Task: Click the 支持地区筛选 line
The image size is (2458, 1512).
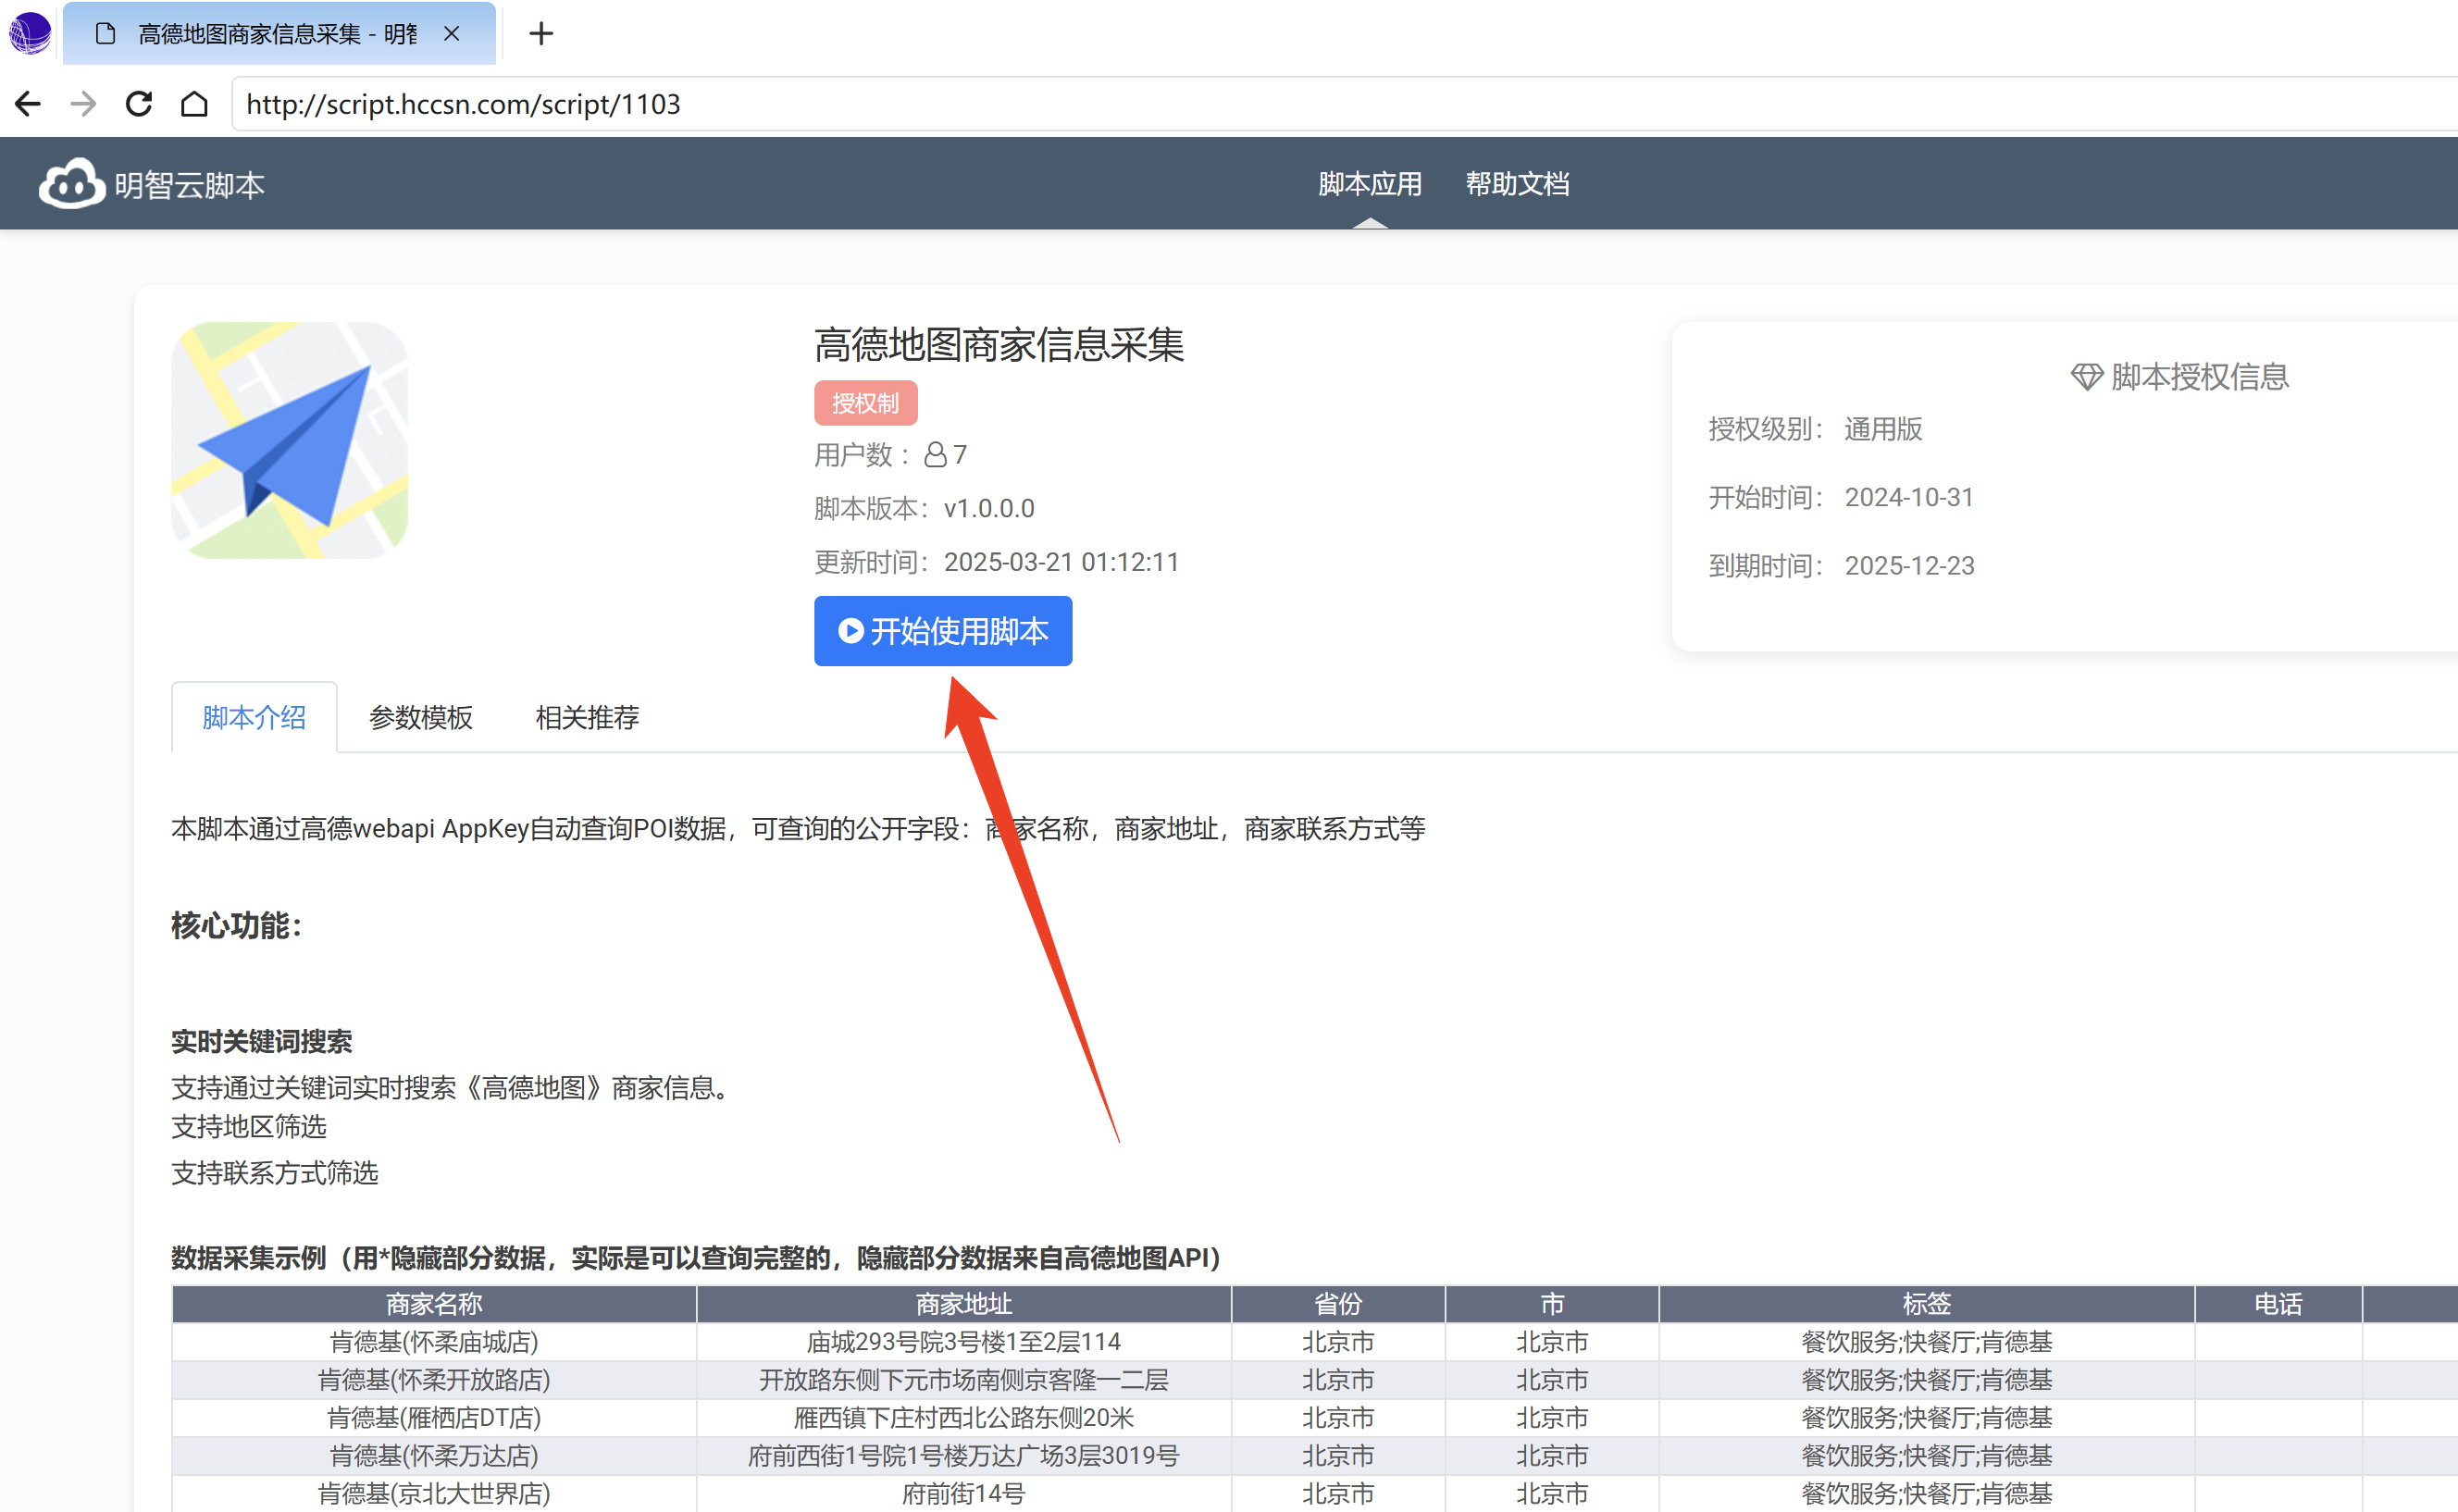Action: tap(249, 1127)
